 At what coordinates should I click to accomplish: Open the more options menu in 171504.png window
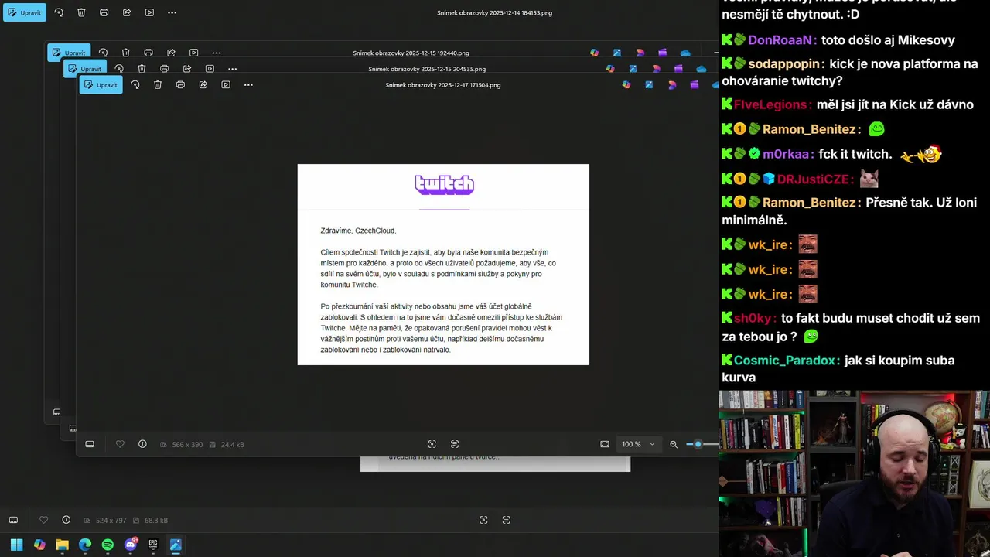click(x=248, y=84)
